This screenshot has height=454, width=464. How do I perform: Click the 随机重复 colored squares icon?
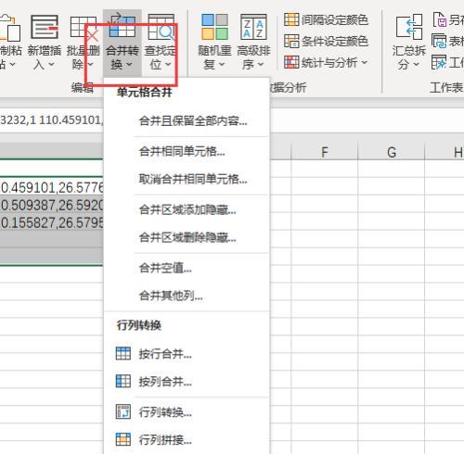click(x=214, y=27)
